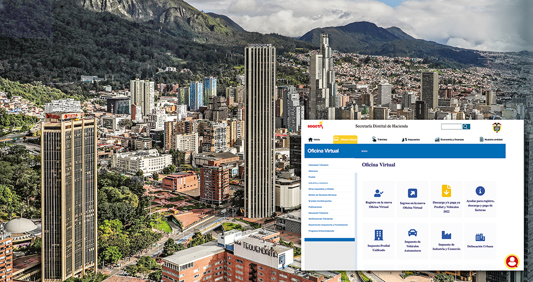Open the Impuesto de Industria y Comercio icon
Viewport: 533px width, 282px height.
[x=446, y=235]
